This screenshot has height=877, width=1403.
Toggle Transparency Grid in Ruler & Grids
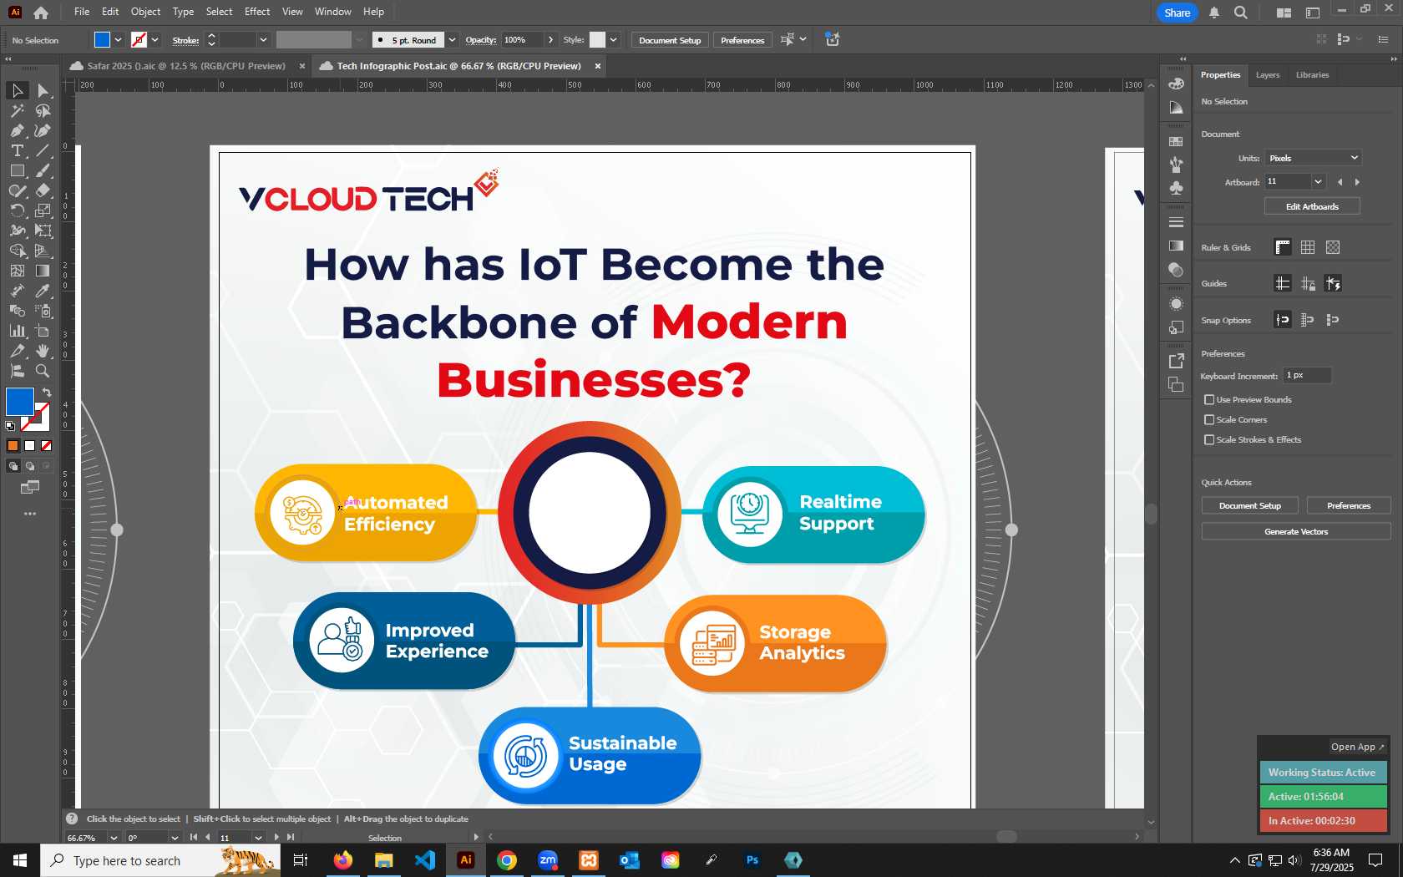click(x=1333, y=247)
